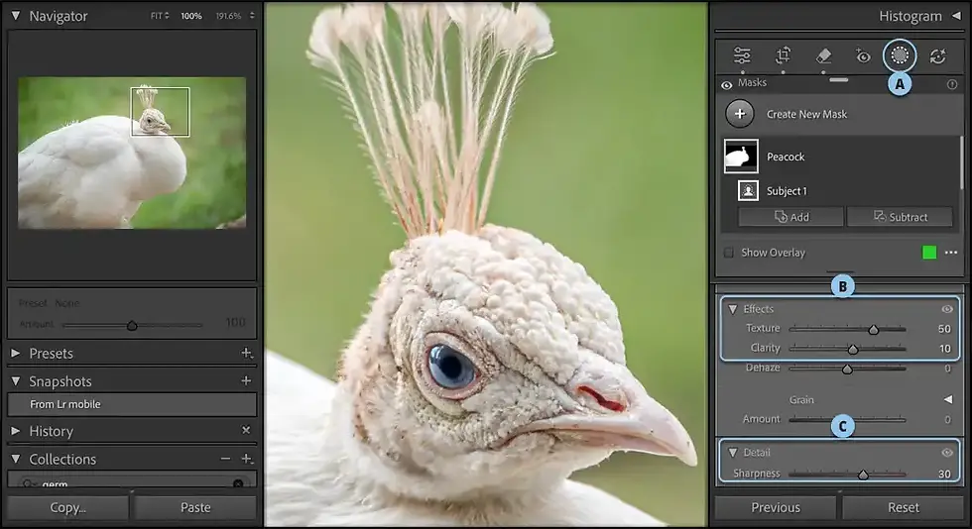This screenshot has width=972, height=529.
Task: Select the Masking tool icon
Action: 900,55
